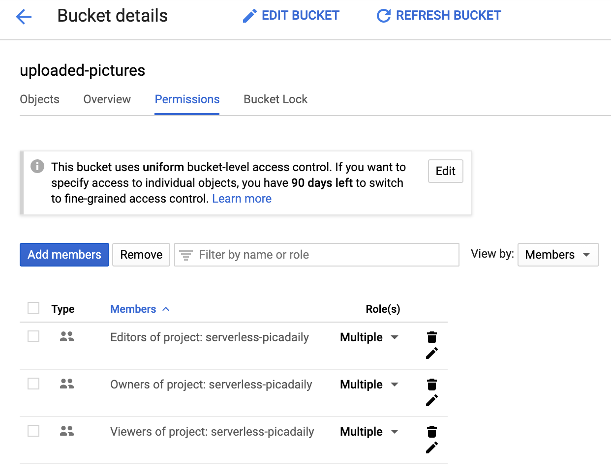Toggle the select-all checkbox in table header

(x=33, y=308)
